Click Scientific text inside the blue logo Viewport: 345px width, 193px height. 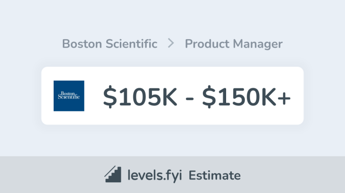click(69, 96)
